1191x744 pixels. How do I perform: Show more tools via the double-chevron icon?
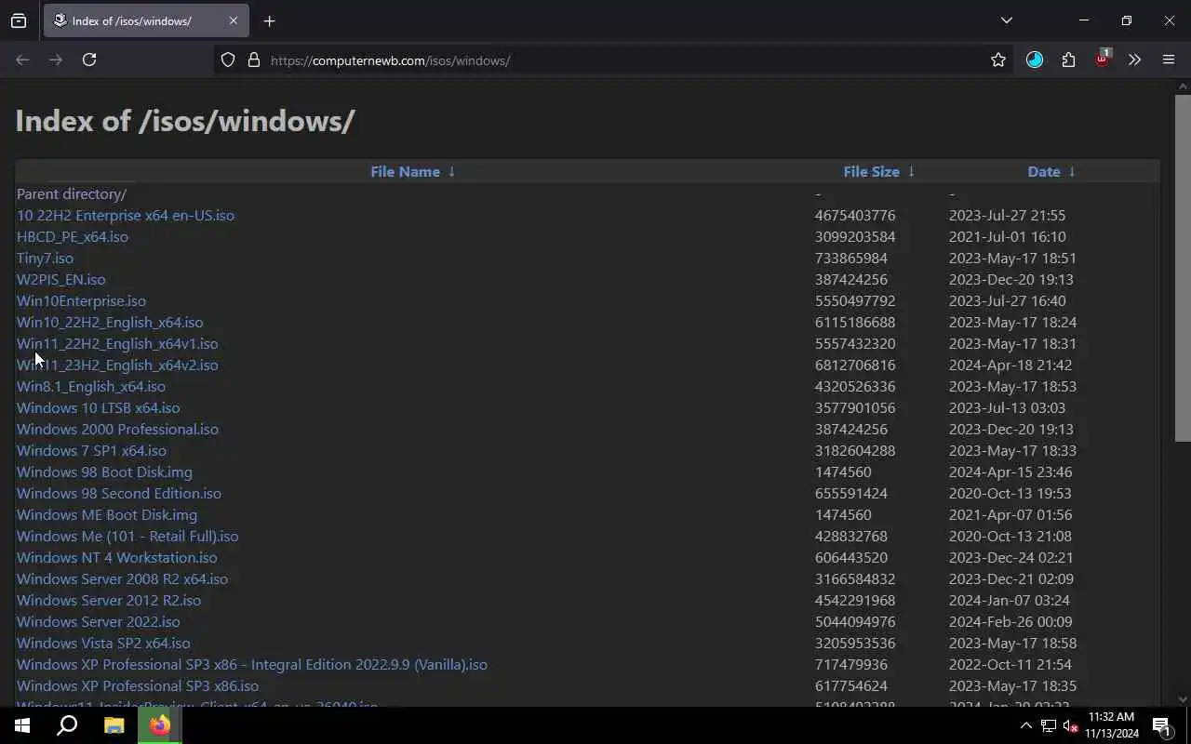(1134, 60)
